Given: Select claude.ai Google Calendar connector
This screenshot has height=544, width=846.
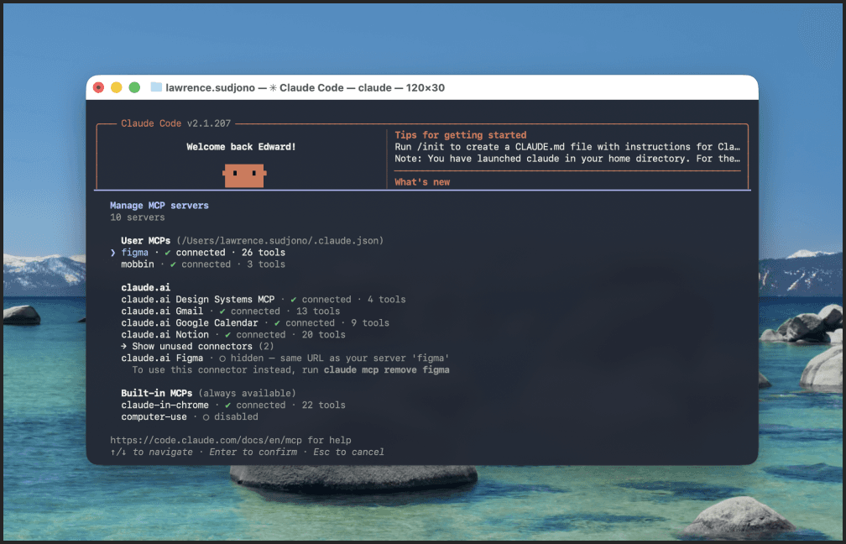Looking at the screenshot, I should (255, 323).
